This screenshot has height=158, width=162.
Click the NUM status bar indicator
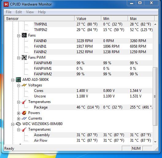136,148
